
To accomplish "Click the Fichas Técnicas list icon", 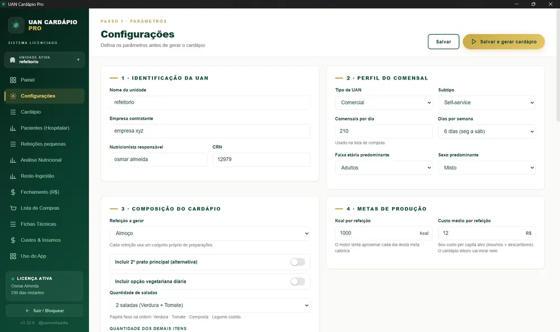I will tap(13, 224).
